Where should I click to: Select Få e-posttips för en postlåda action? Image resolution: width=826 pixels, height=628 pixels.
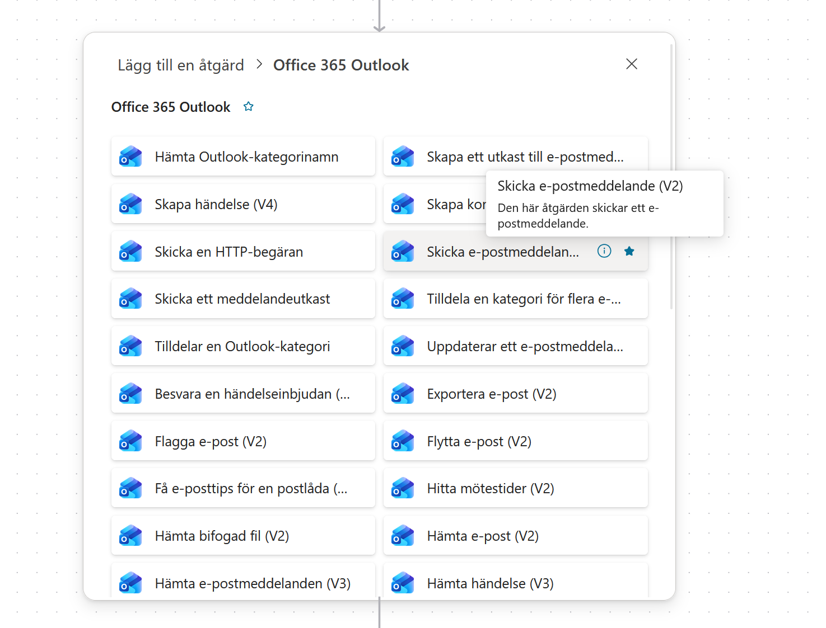[243, 488]
